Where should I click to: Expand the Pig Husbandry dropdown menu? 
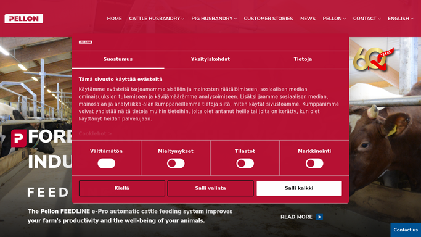pos(214,19)
